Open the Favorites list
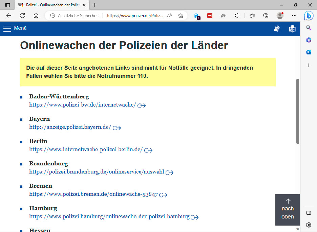 [x=252, y=16]
